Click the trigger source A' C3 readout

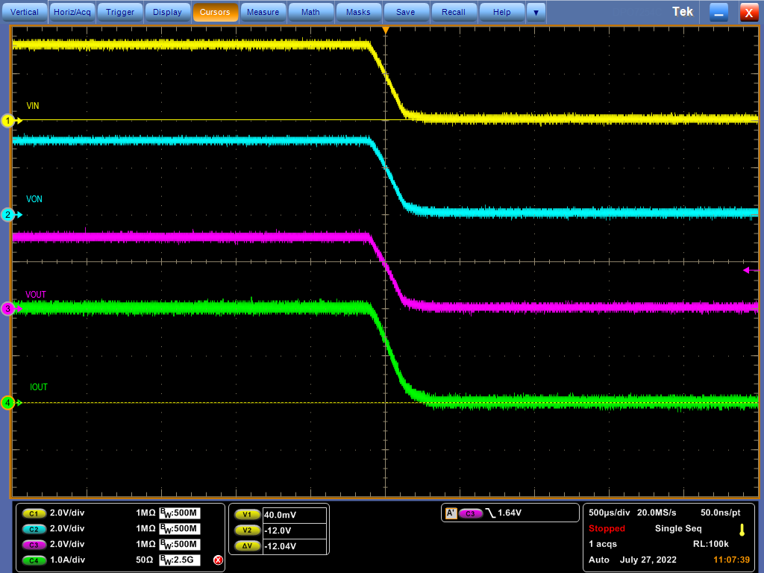(x=470, y=513)
